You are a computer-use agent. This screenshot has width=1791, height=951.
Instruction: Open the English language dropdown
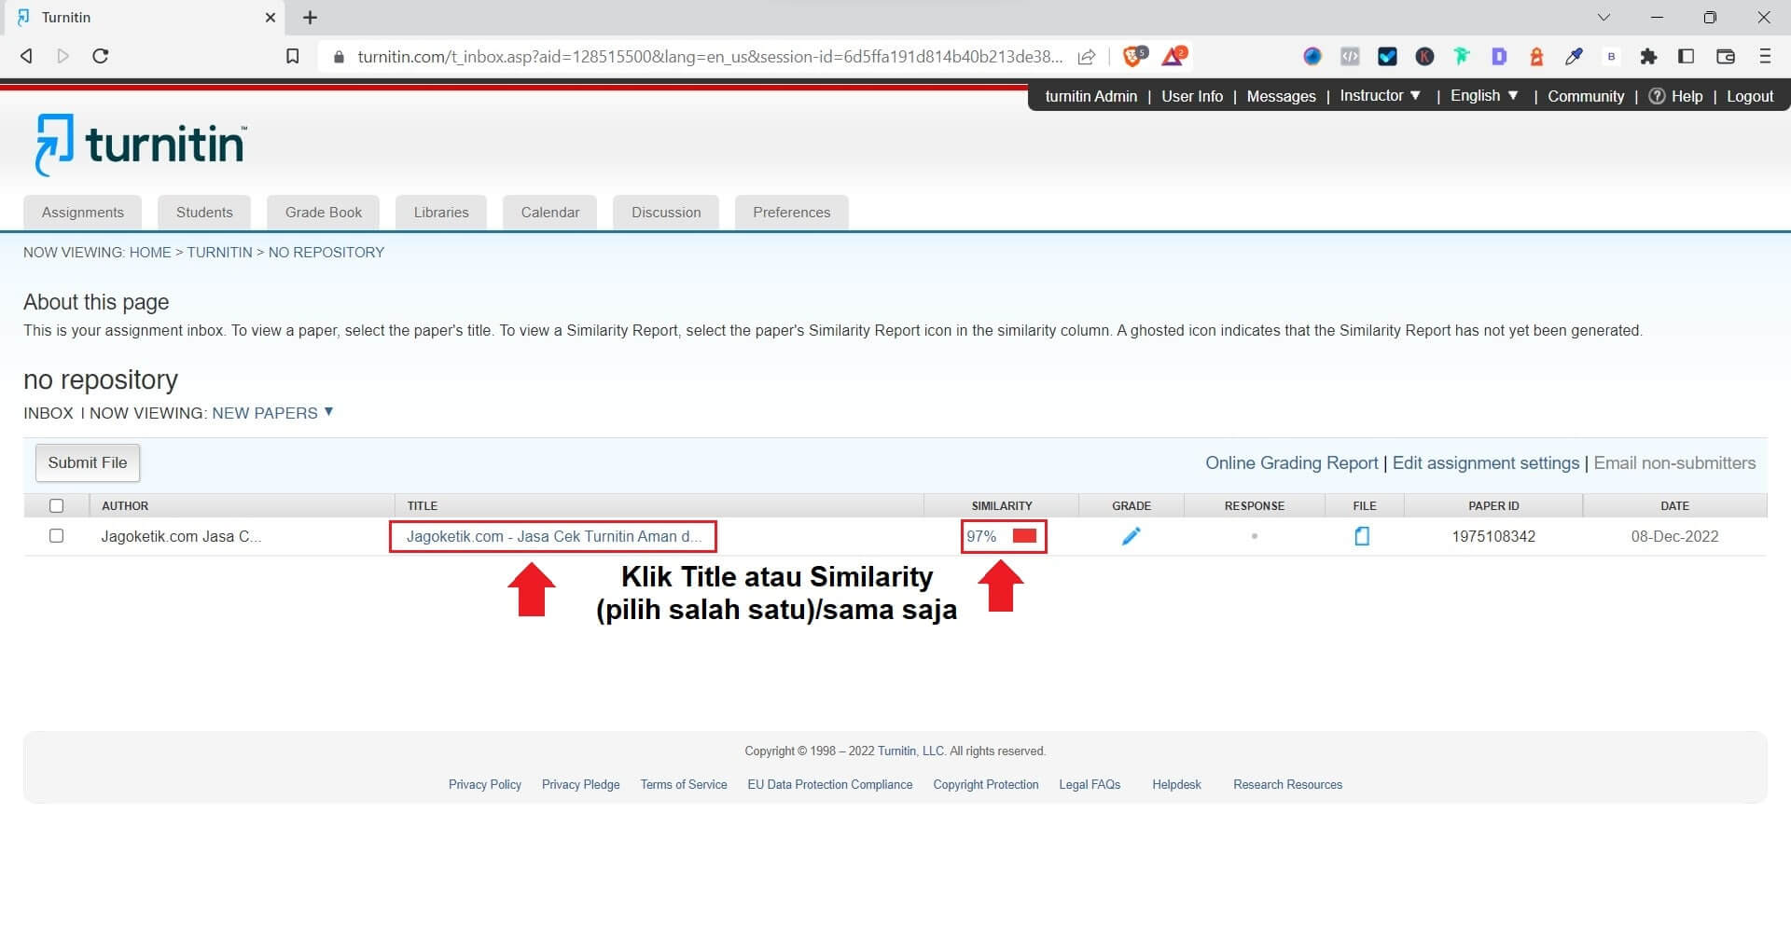click(x=1483, y=95)
